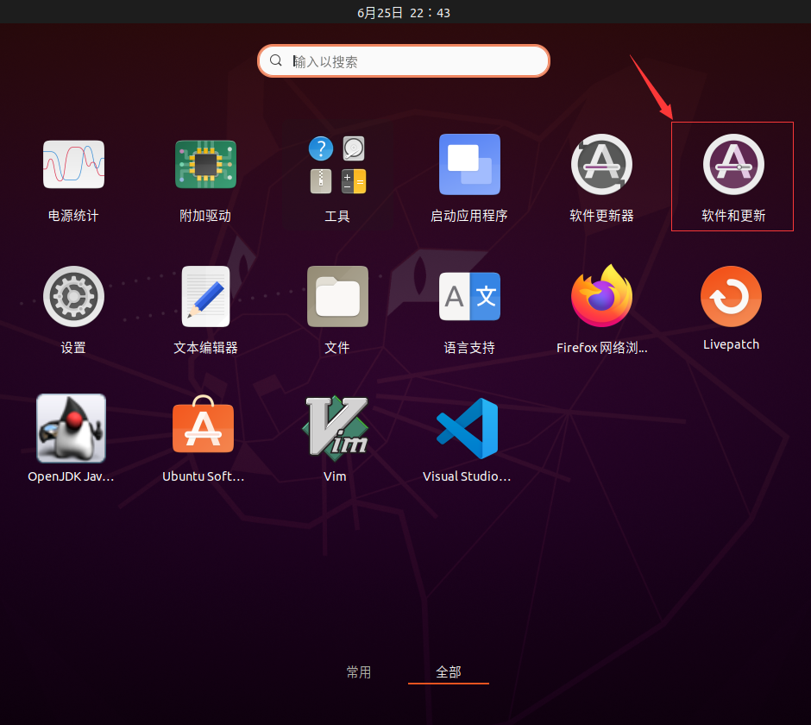Launch 语言支持 settings
The height and width of the screenshot is (725, 811).
click(468, 308)
